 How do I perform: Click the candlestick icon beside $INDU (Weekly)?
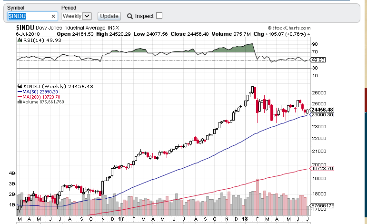[20, 86]
